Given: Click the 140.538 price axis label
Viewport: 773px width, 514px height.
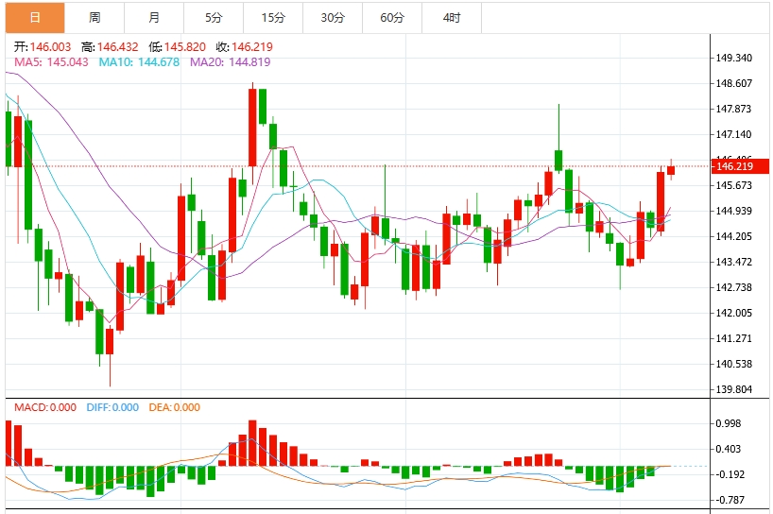Looking at the screenshot, I should (x=734, y=364).
